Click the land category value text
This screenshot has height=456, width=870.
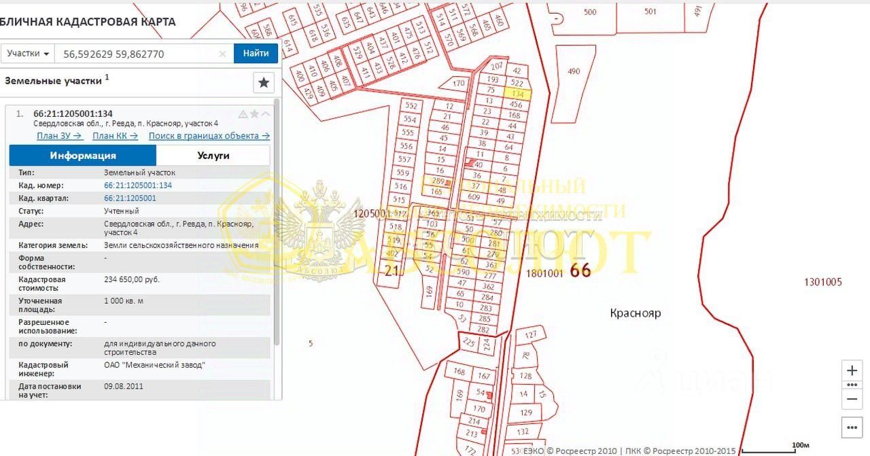[x=181, y=245]
